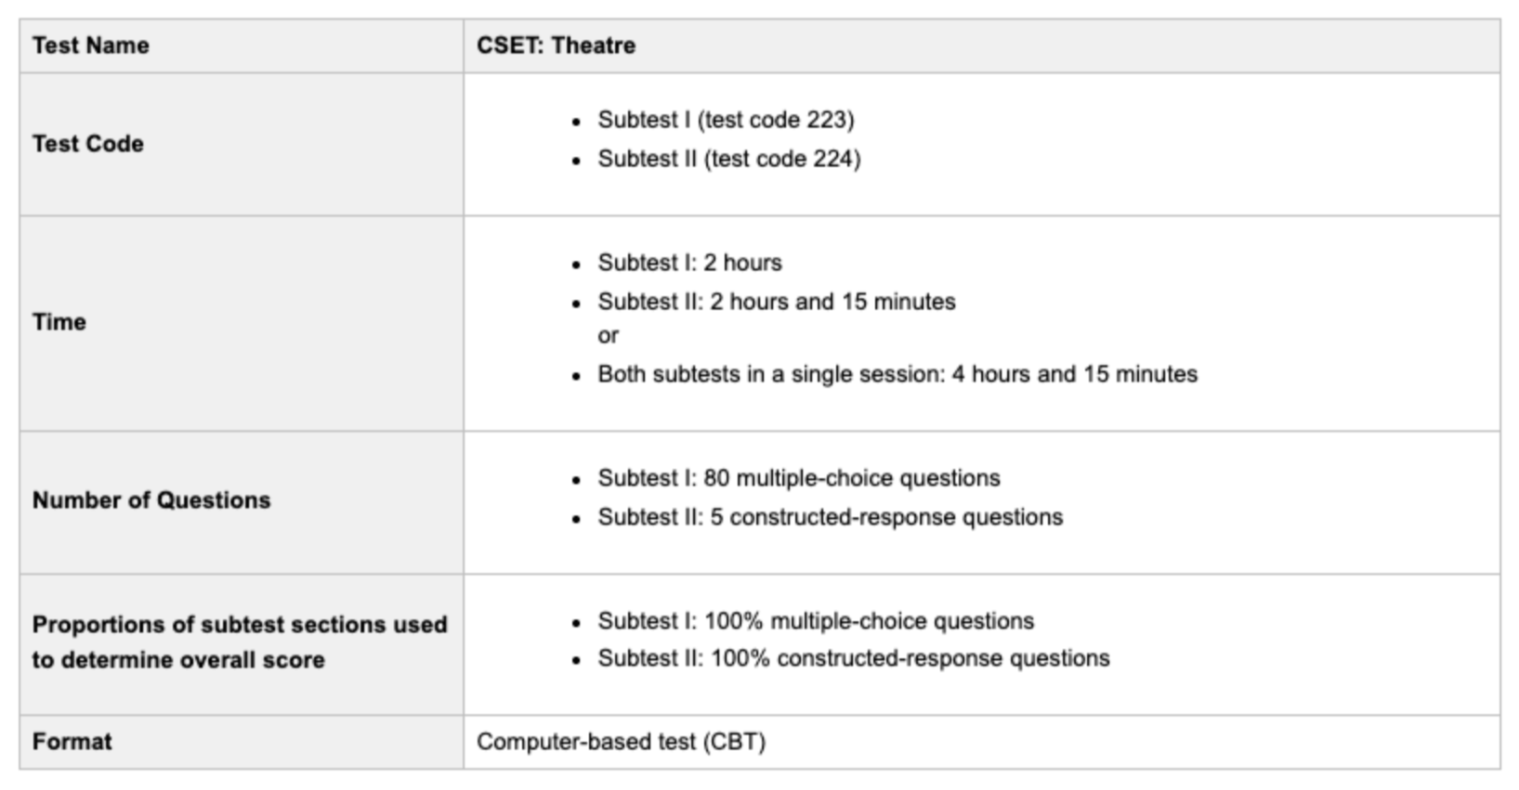1519x790 pixels.
Task: Click 'Subtest II (test code 224)' bullet
Action: [729, 159]
